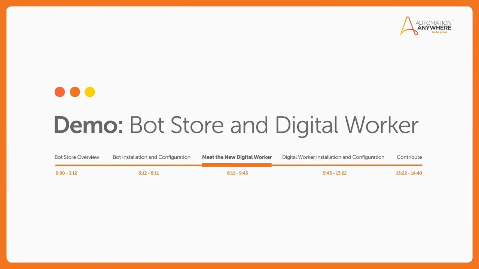
Task: Click the Automation Anywhere logo
Action: point(427,26)
